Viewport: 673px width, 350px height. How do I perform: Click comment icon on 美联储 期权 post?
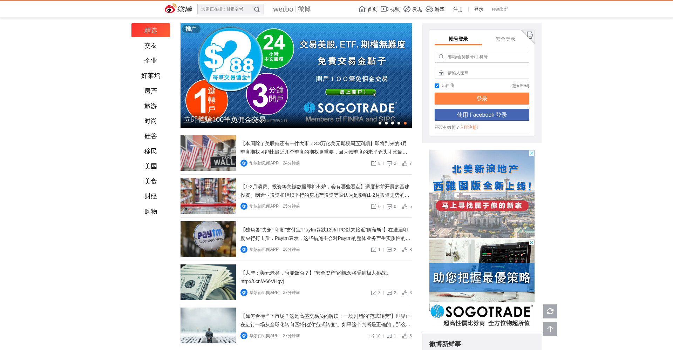click(x=389, y=163)
